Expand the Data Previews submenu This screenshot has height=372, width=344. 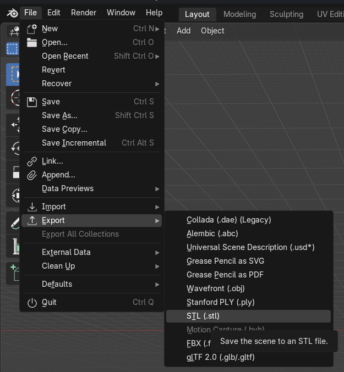coord(92,189)
